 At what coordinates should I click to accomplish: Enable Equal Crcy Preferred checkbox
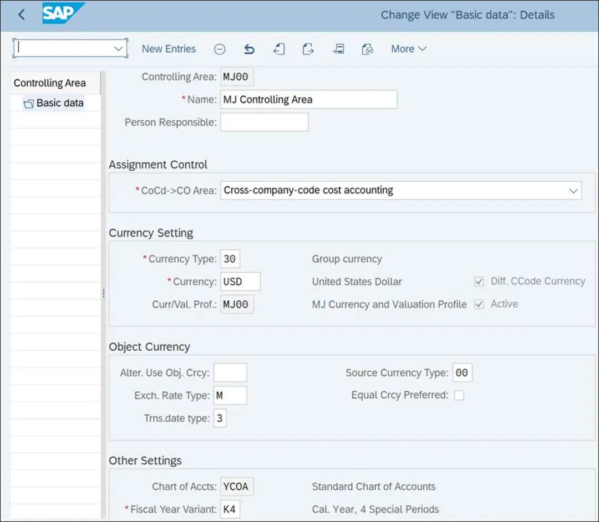click(x=459, y=395)
